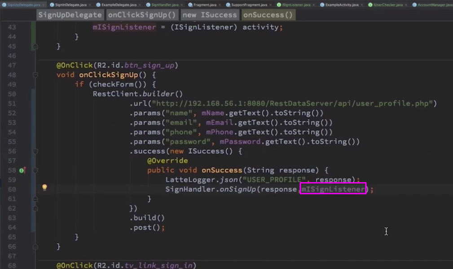The width and height of the screenshot is (453, 269).
Task: Click the @Override annotation
Action: point(167,161)
